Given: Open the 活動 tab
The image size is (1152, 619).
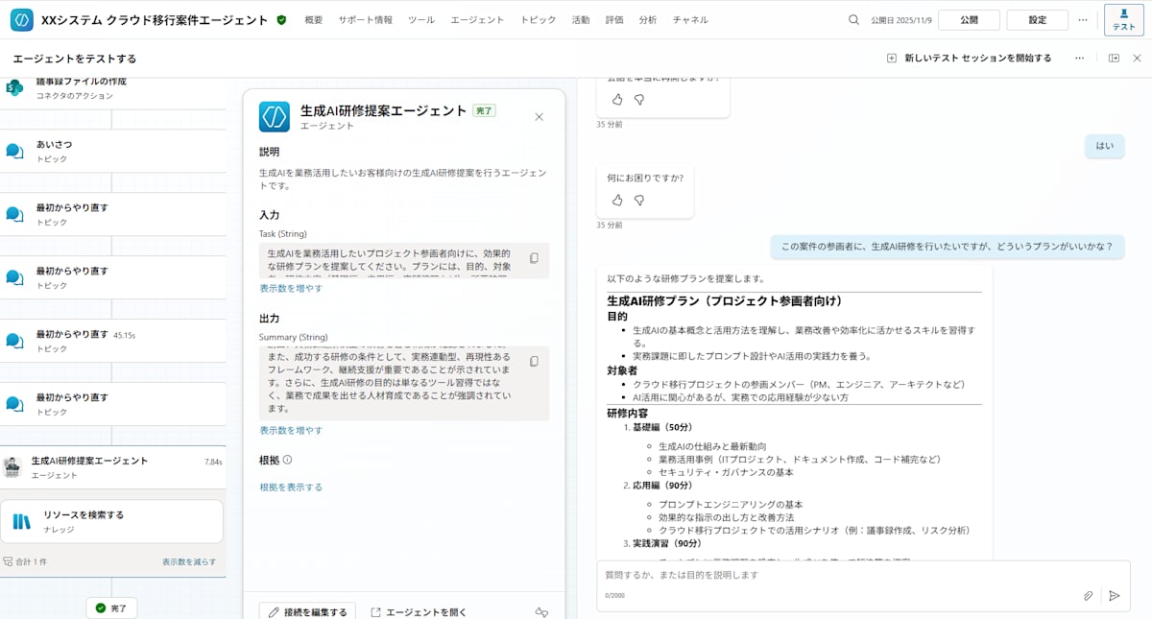Looking at the screenshot, I should (581, 19).
